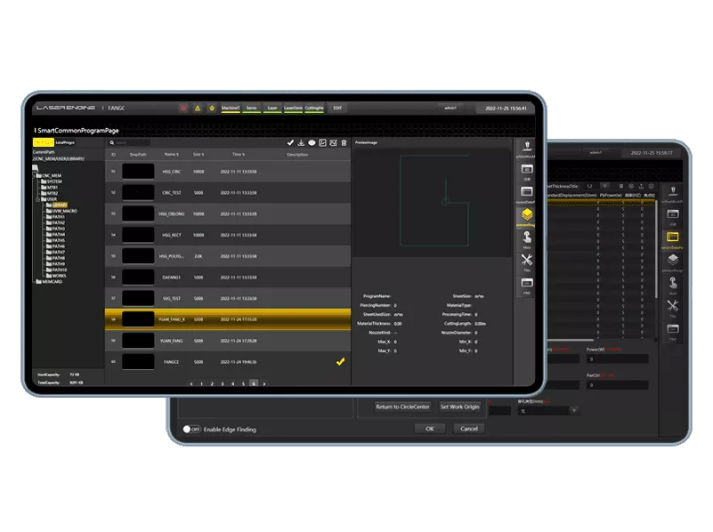Screen dimensions: 713x532
Task: Click the eye preview icon in toolbar
Action: tap(312, 142)
